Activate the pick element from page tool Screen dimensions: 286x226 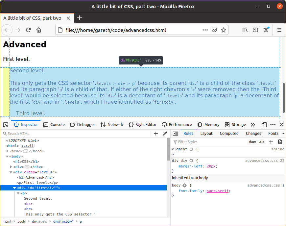tap(6, 125)
